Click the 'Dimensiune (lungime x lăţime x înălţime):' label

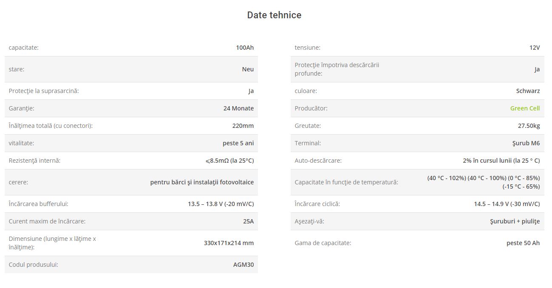click(x=52, y=243)
